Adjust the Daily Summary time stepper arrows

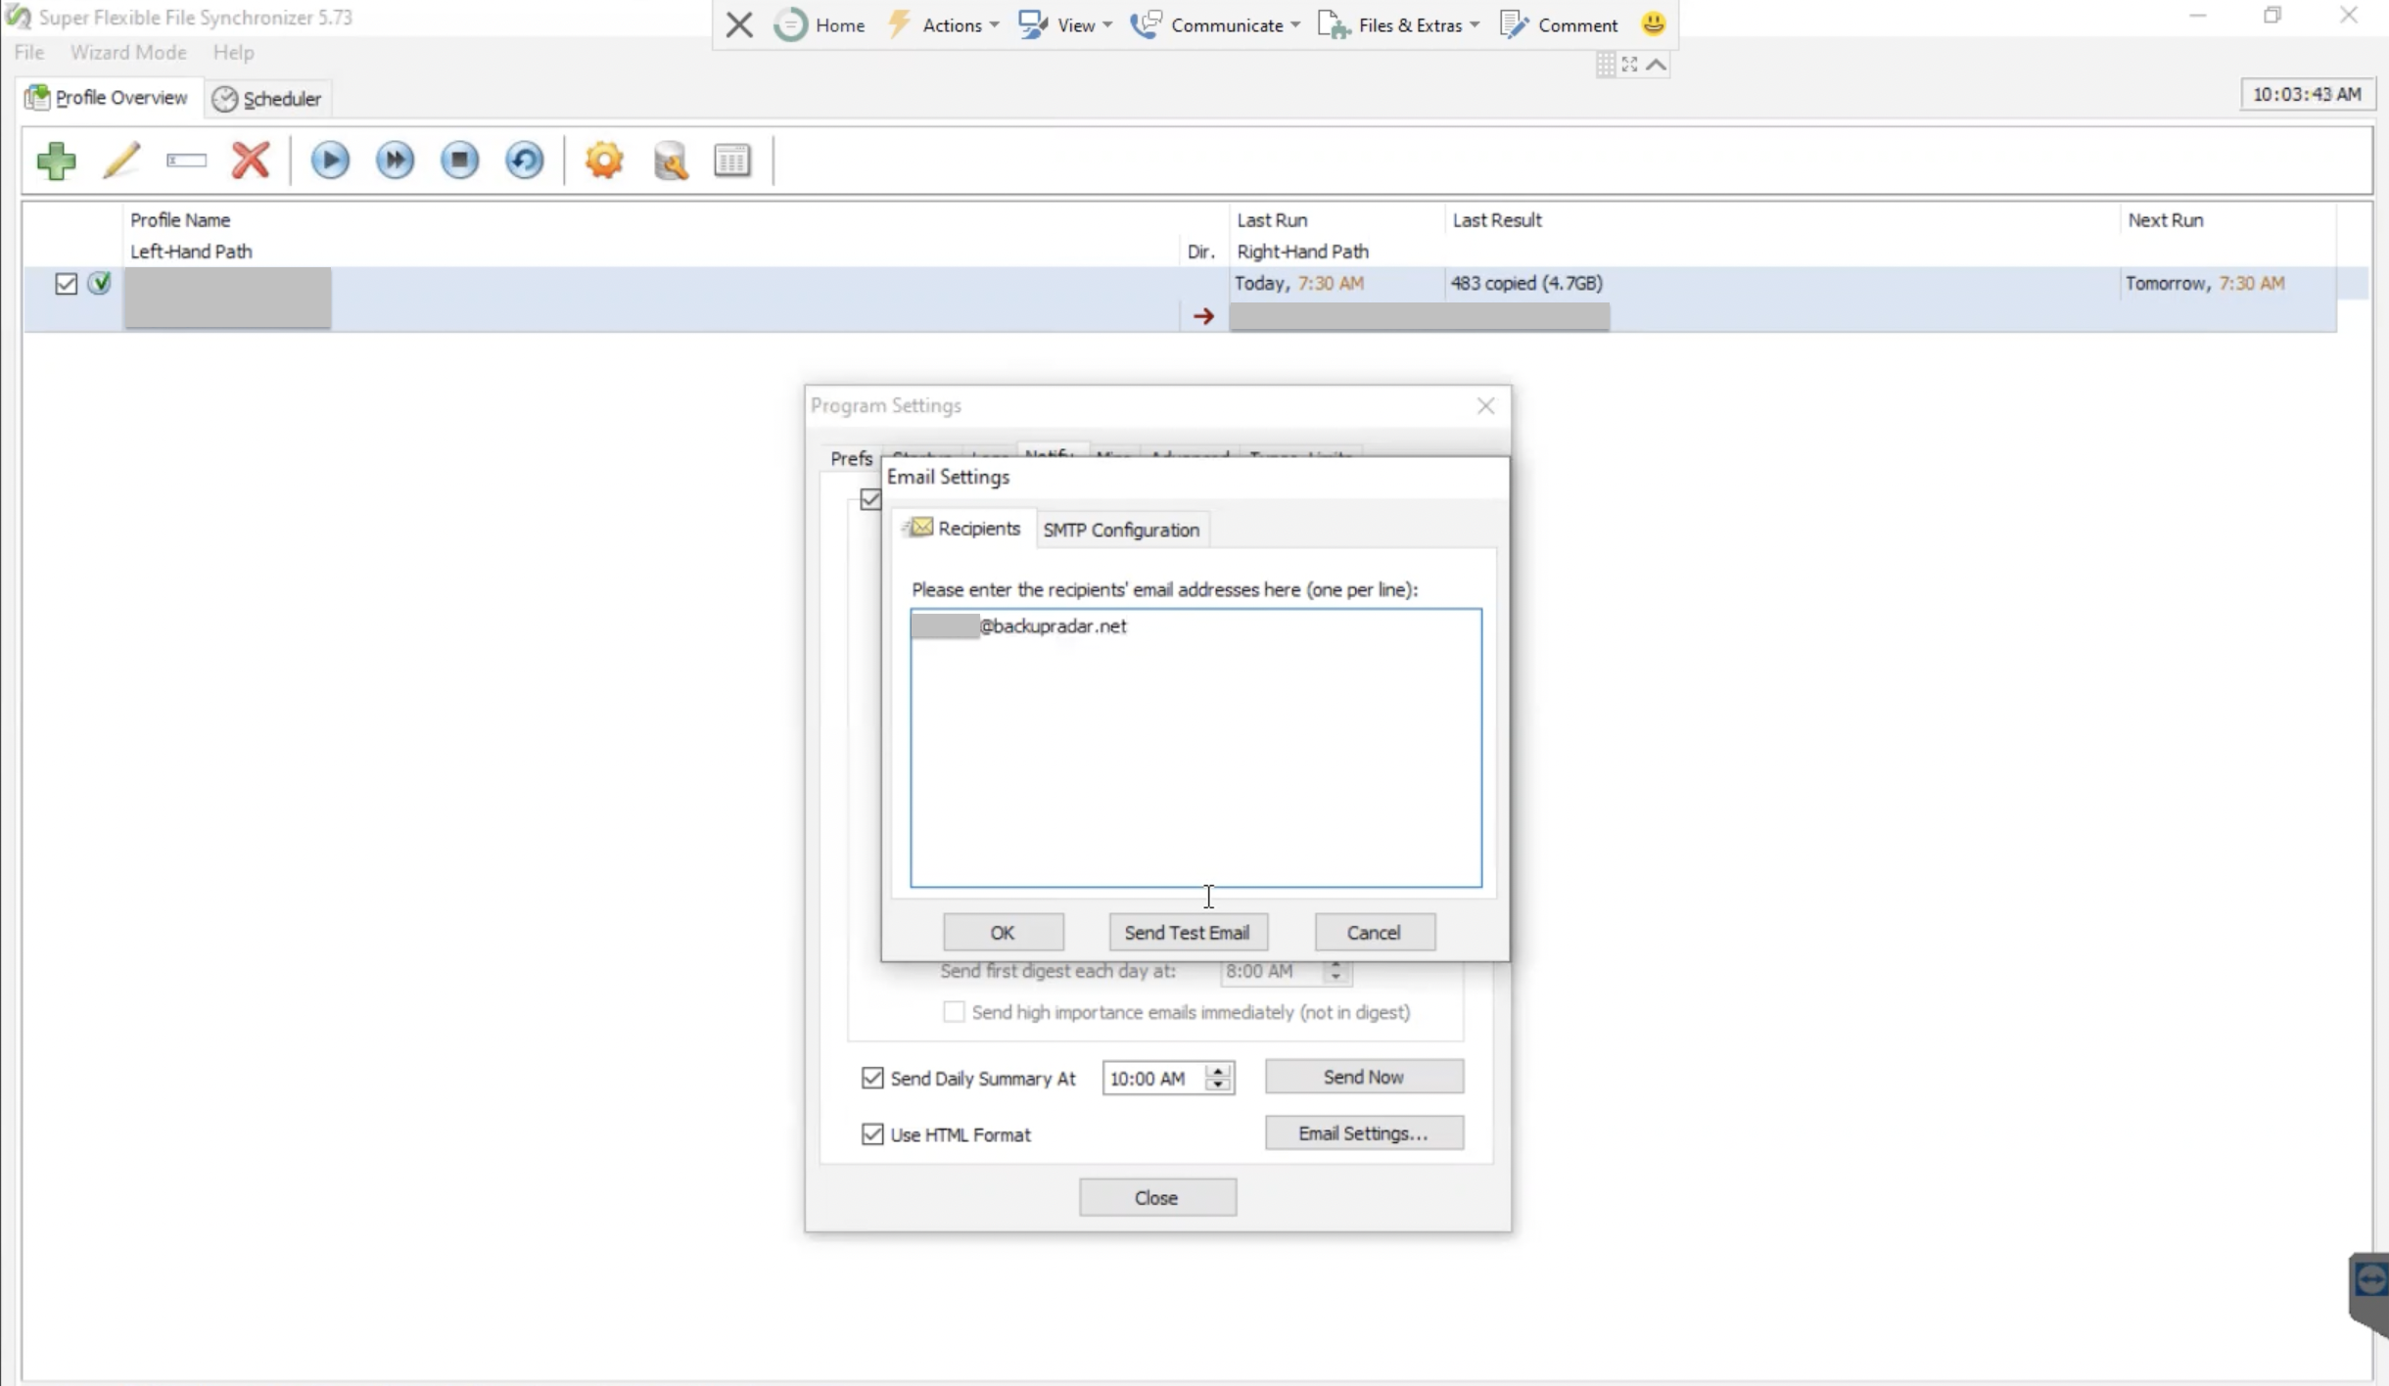point(1218,1078)
